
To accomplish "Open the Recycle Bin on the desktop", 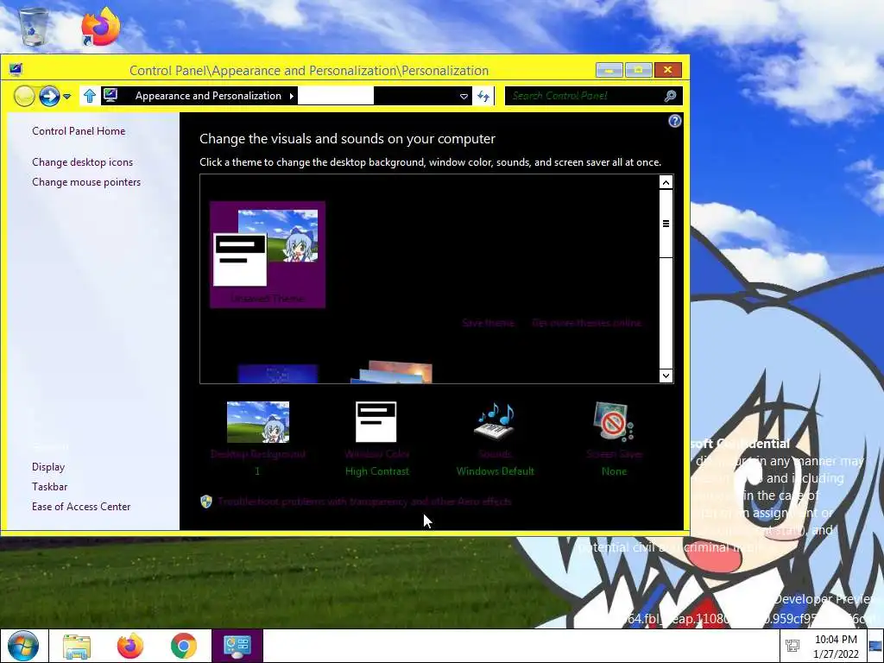I will click(34, 27).
